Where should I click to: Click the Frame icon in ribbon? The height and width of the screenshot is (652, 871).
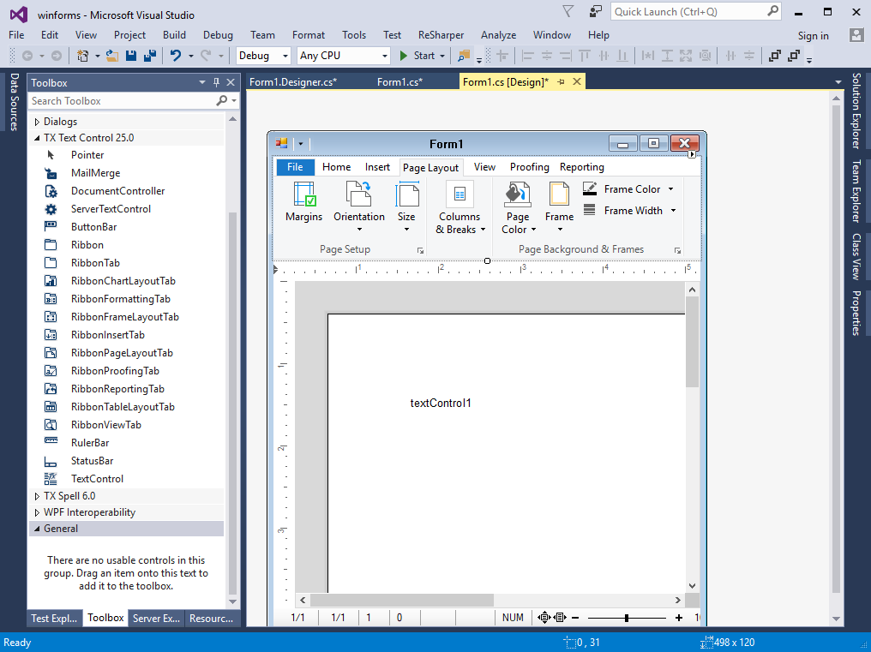click(x=559, y=194)
